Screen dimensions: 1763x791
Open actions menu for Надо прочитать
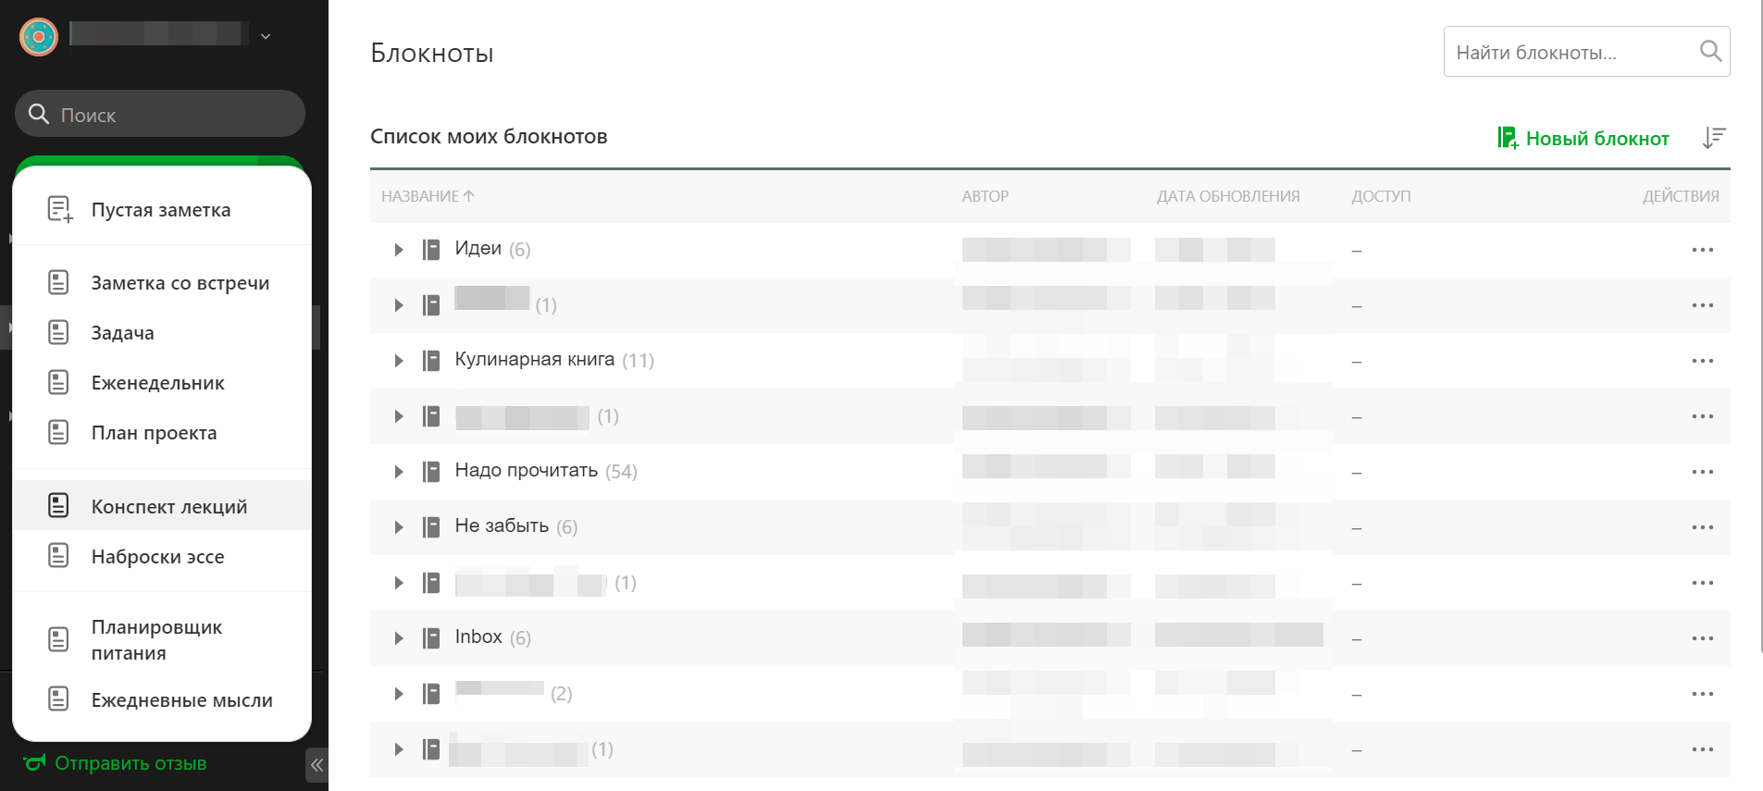pos(1702,472)
